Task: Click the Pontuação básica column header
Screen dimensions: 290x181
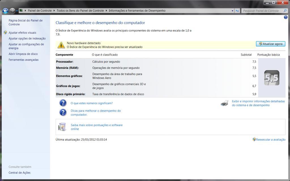Action: coord(268,55)
